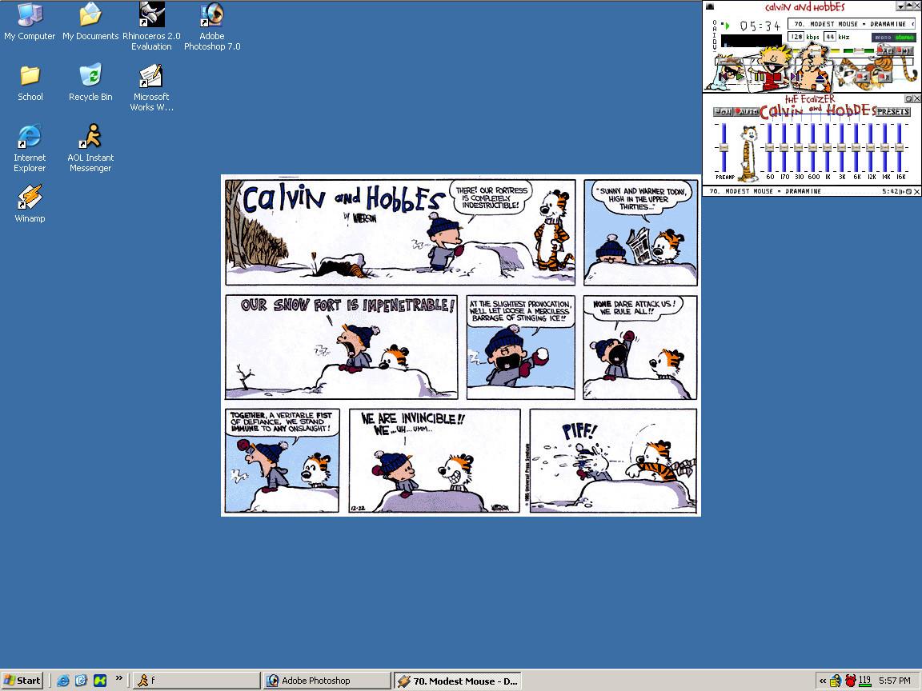This screenshot has height=691, width=922.
Task: Toggle the Winamp equalizer window button
Action: pos(884,50)
